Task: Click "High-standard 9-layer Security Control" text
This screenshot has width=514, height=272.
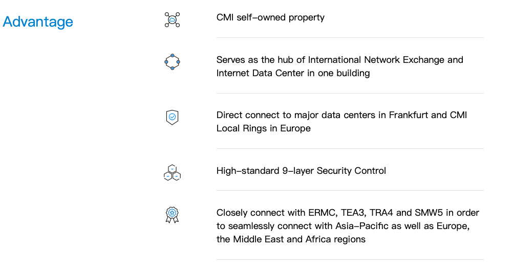Action: click(301, 171)
